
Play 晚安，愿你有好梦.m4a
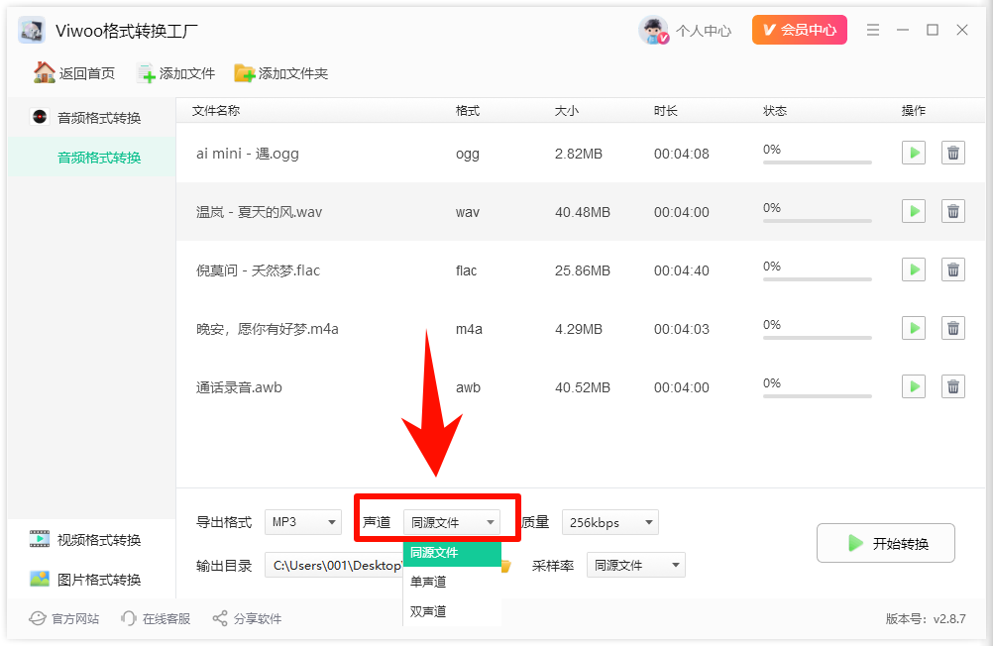913,328
